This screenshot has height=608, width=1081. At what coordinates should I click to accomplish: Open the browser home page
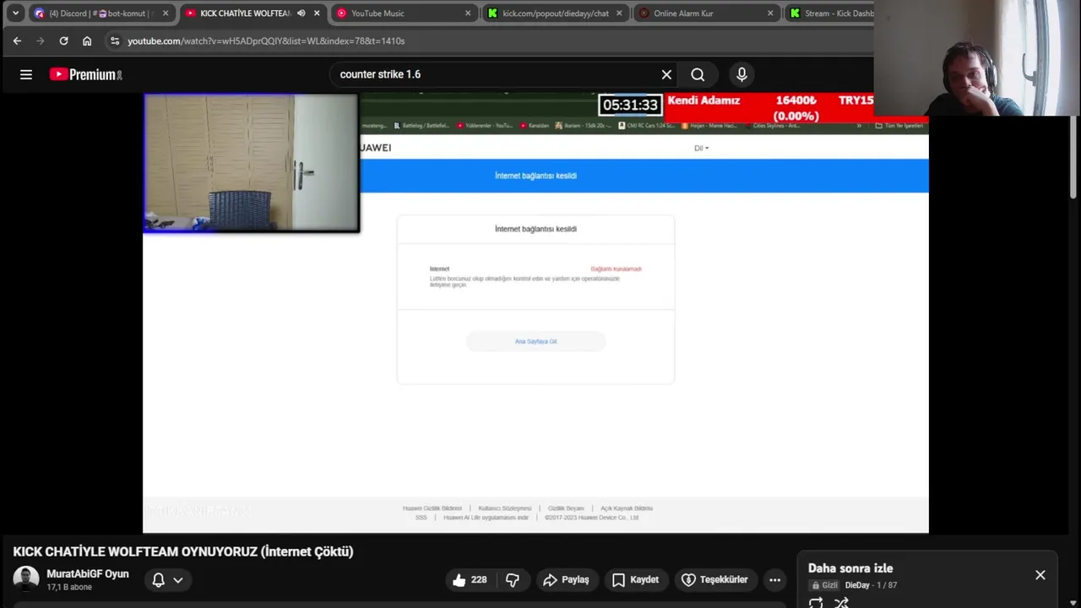[87, 41]
